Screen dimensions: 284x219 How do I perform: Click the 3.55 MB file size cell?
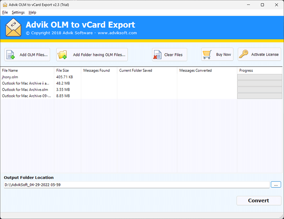[63, 90]
